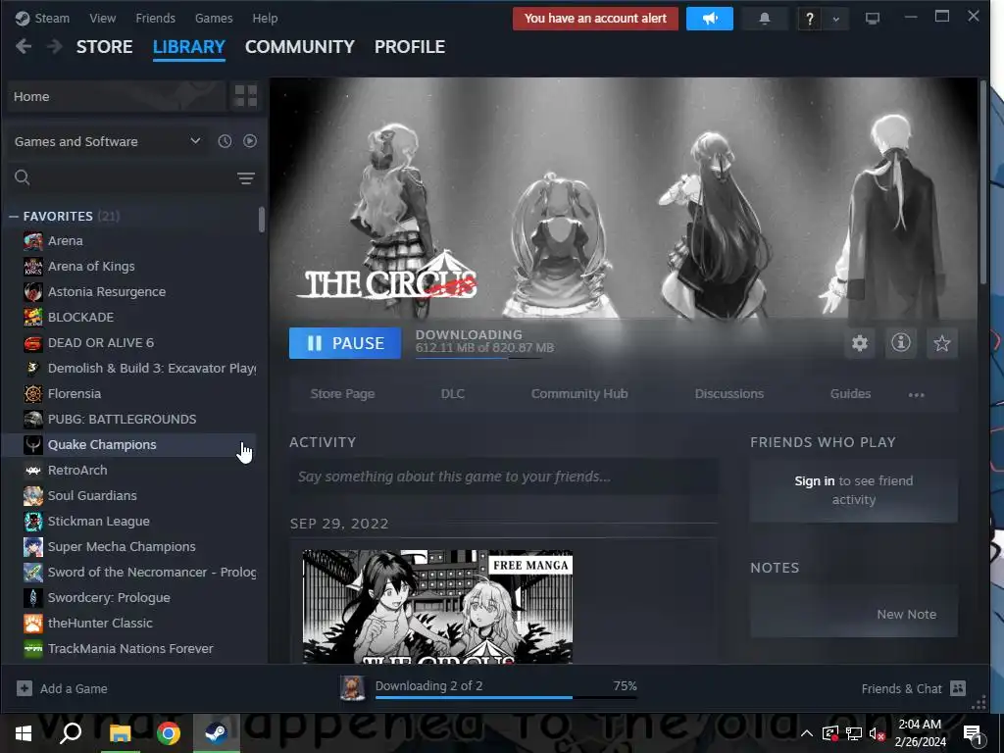The image size is (1004, 753).
Task: Click the activity comment input field
Action: (503, 477)
